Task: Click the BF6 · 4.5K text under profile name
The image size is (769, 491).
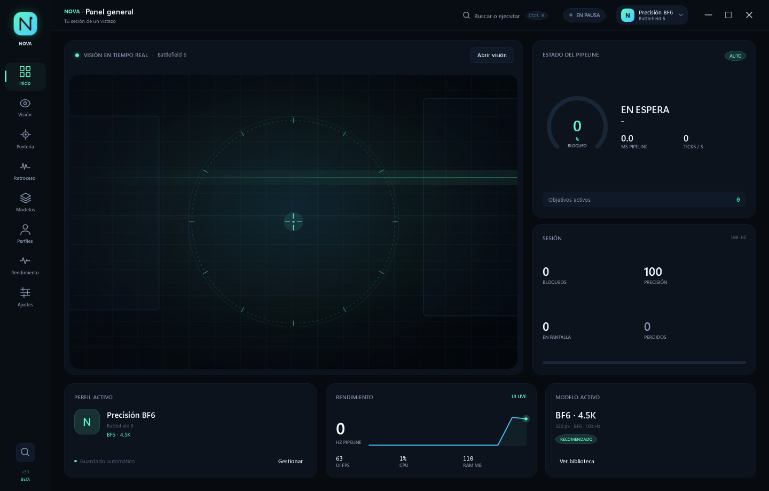Action: coord(119,434)
